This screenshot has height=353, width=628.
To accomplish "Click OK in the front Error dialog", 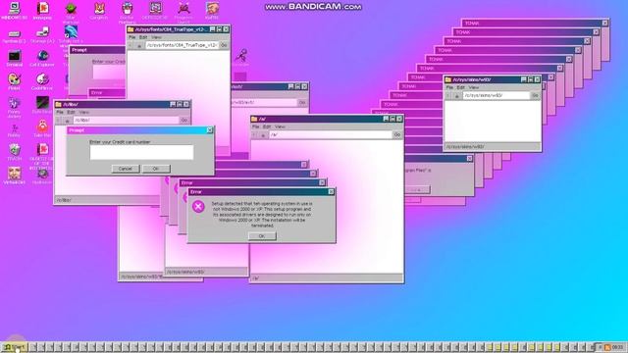I will coord(262,236).
